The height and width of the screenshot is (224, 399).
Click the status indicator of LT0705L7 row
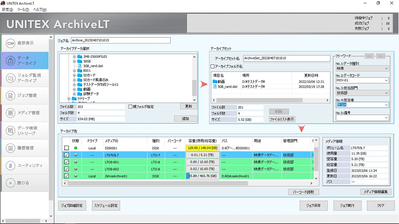[75, 155]
